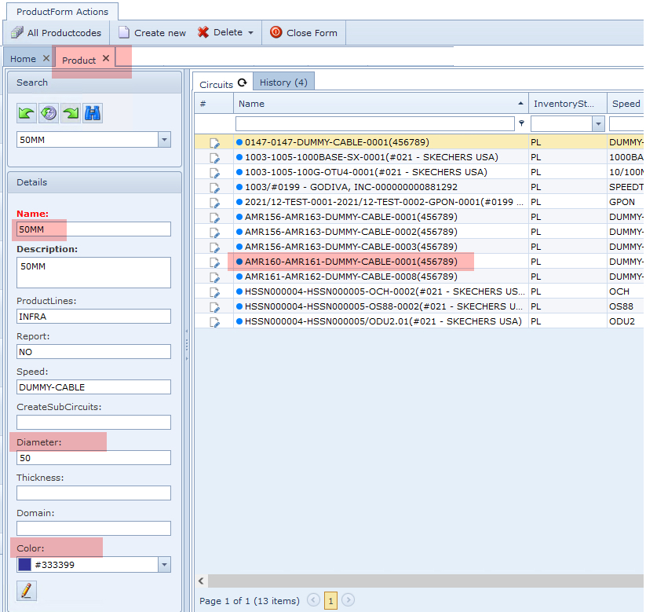Switch to the Home tab
The height and width of the screenshot is (612, 646).
[x=23, y=59]
